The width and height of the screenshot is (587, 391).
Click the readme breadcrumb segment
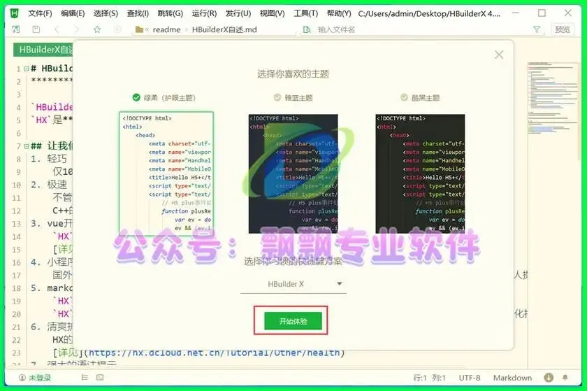166,29
